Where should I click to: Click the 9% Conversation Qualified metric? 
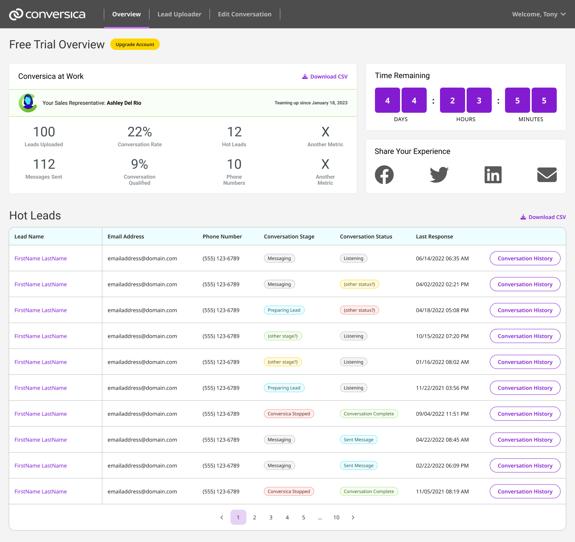(140, 171)
